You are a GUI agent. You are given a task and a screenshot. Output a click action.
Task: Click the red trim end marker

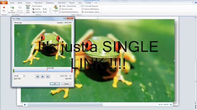point(72,71)
